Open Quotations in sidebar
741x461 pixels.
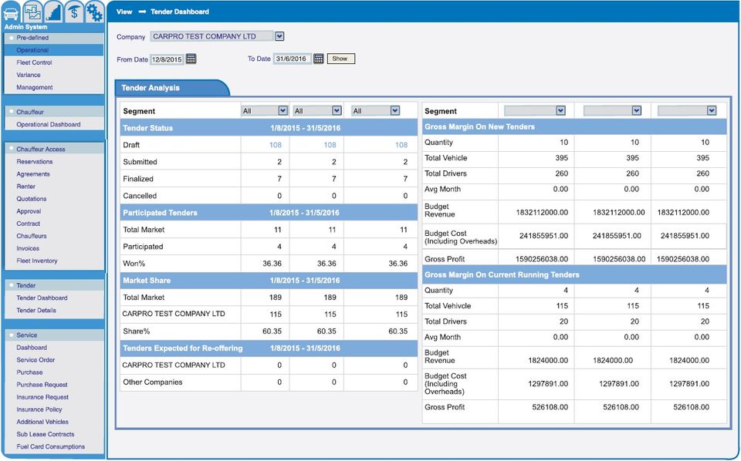[x=31, y=199]
